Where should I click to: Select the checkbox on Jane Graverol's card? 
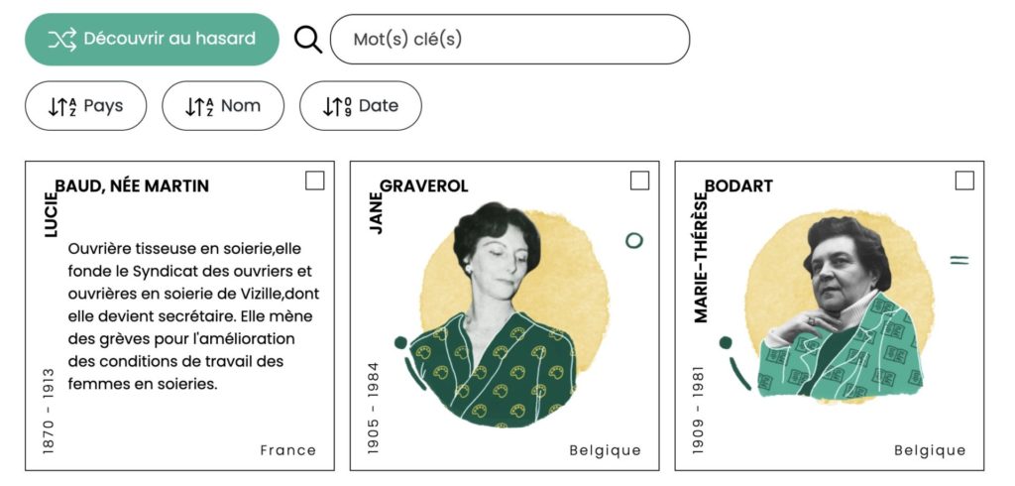(640, 181)
